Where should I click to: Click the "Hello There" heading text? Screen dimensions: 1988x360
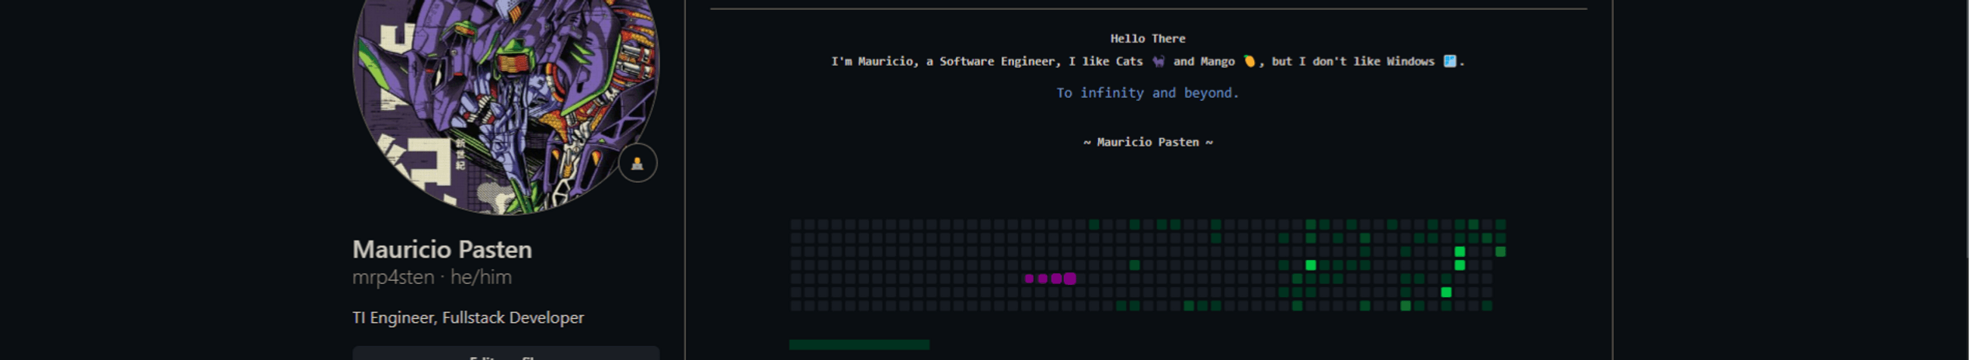1147,39
